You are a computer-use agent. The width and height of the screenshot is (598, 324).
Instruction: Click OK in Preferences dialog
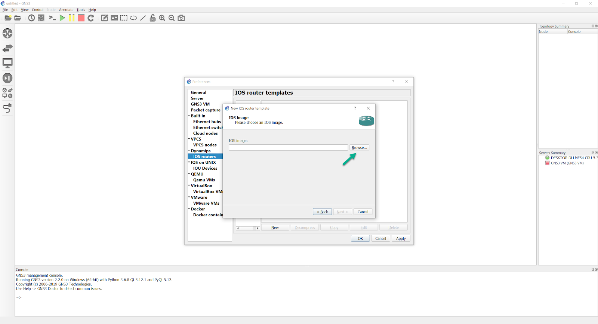pos(360,238)
